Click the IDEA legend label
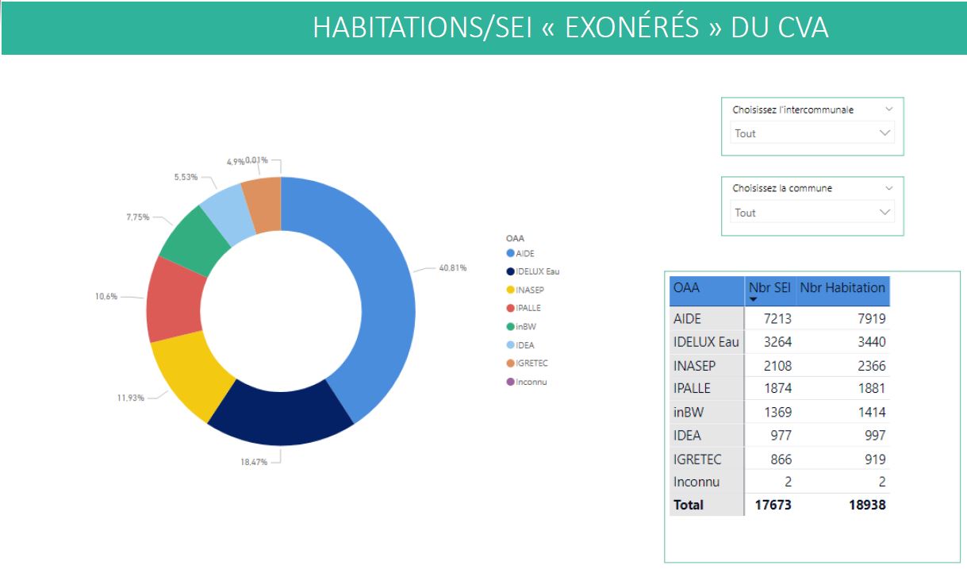The image size is (967, 569). [525, 345]
